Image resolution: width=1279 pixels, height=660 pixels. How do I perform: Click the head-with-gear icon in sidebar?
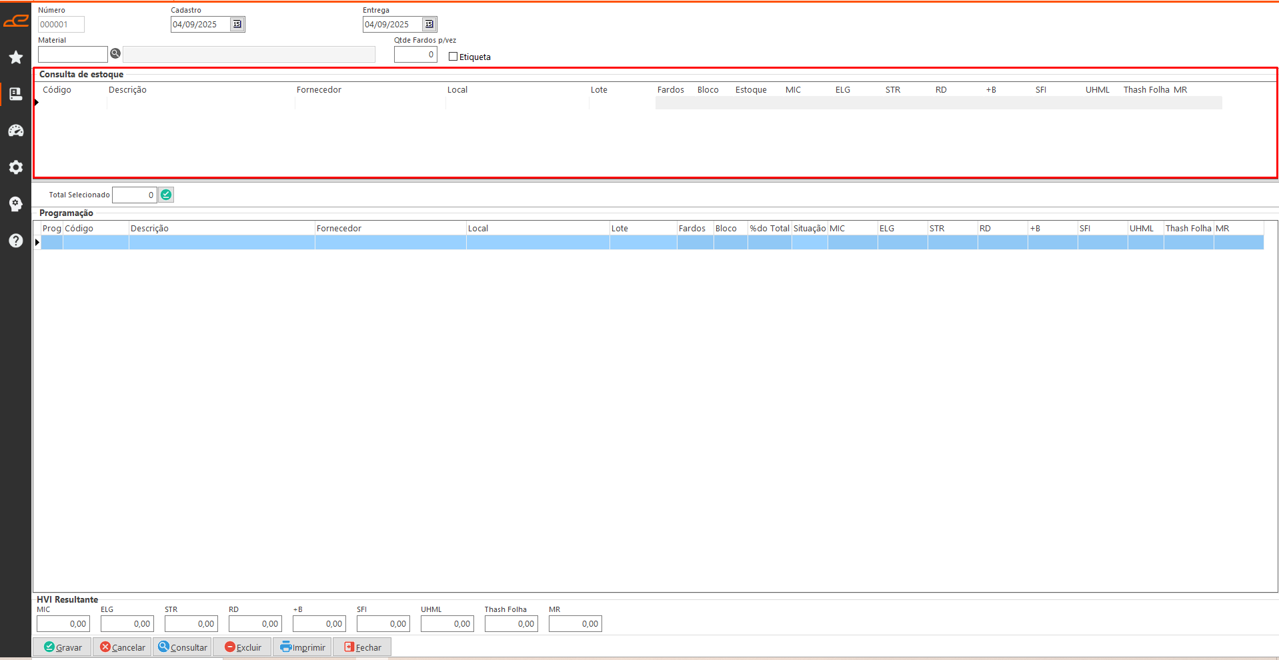pyautogui.click(x=16, y=204)
